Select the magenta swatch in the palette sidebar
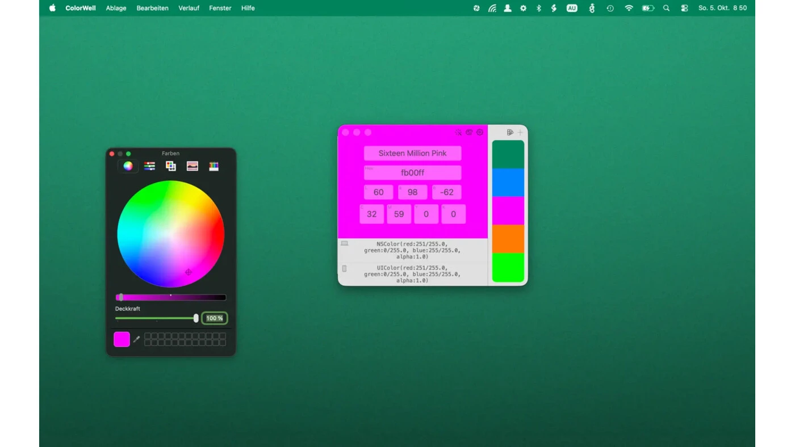 pos(508,211)
